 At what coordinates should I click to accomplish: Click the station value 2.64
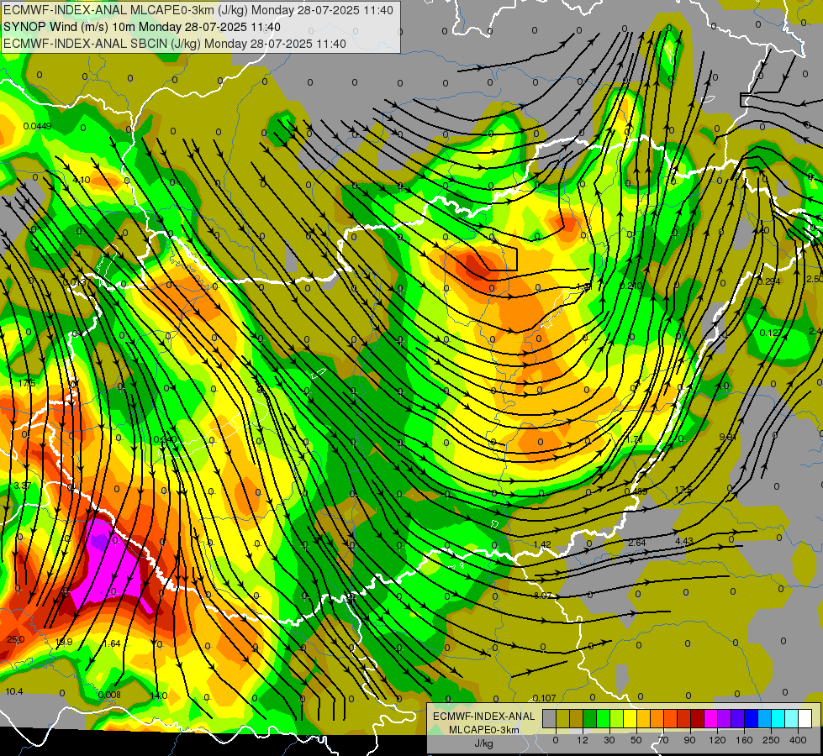(x=636, y=543)
